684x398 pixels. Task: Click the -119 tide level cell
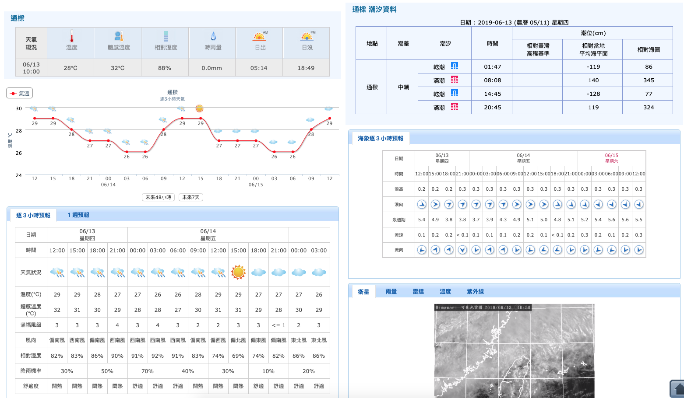click(x=593, y=66)
